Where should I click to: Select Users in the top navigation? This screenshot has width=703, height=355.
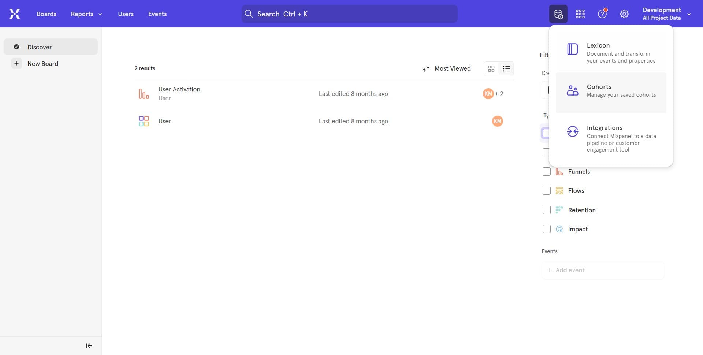[126, 14]
